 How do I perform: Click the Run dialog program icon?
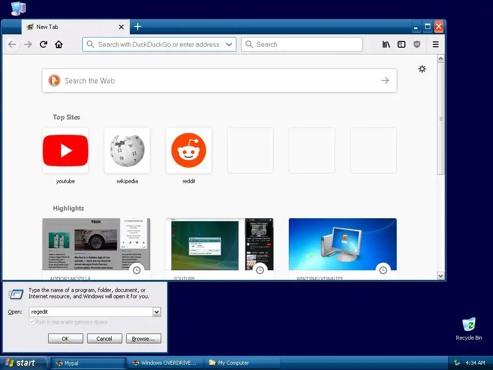[x=15, y=294]
